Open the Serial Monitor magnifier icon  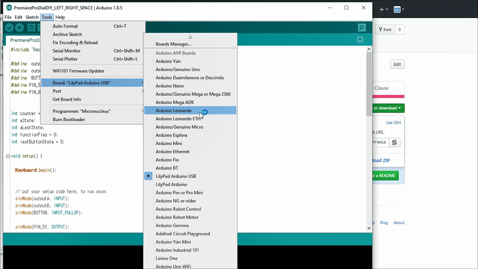[x=362, y=28]
